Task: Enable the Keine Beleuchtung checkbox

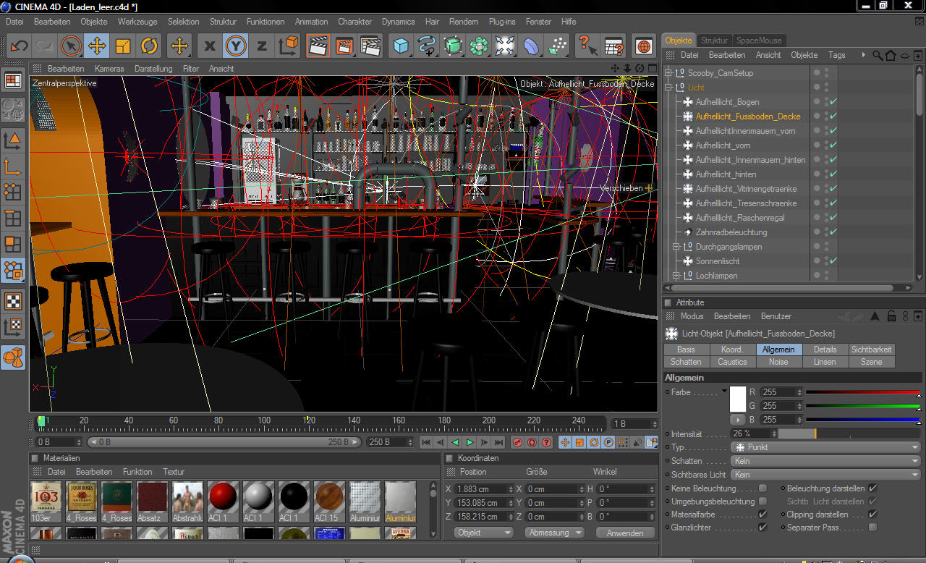Action: [x=763, y=488]
